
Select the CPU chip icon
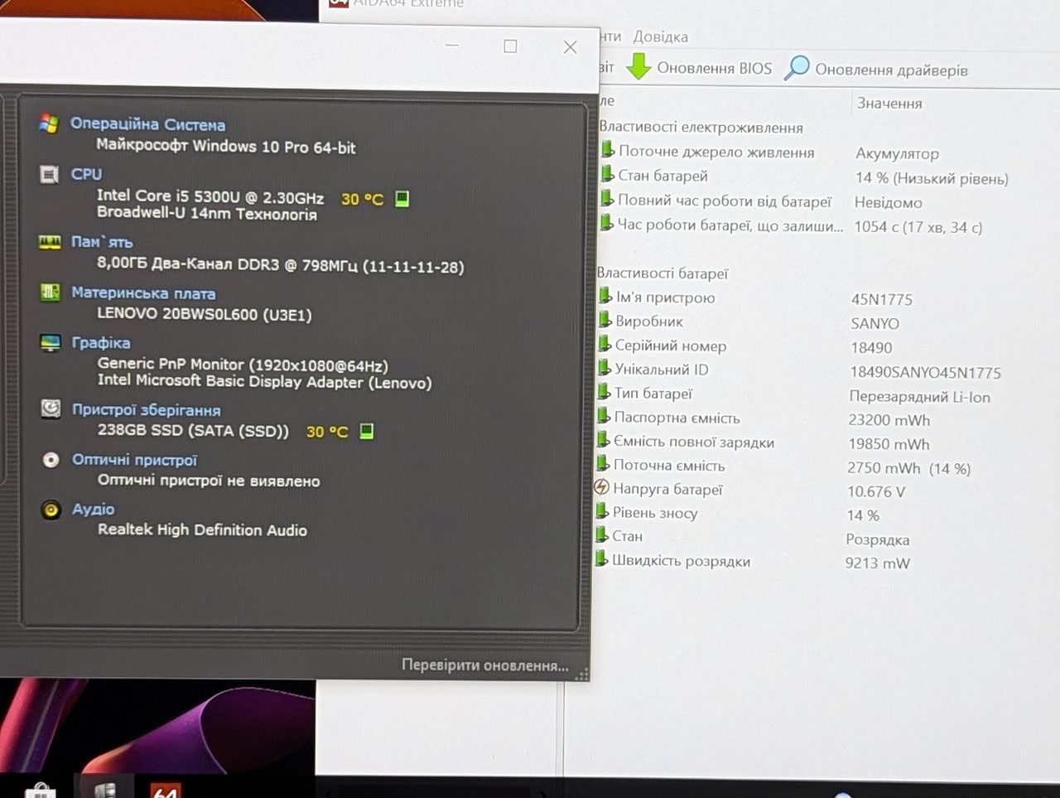[49, 175]
